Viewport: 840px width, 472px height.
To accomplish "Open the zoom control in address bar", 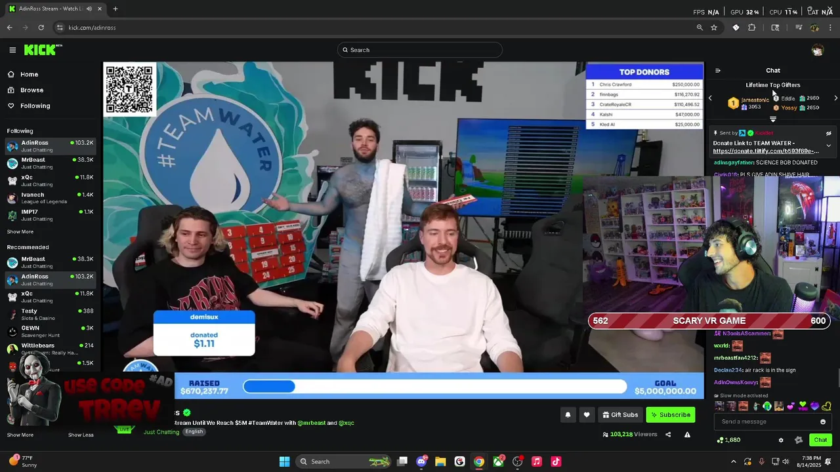I will [x=700, y=28].
